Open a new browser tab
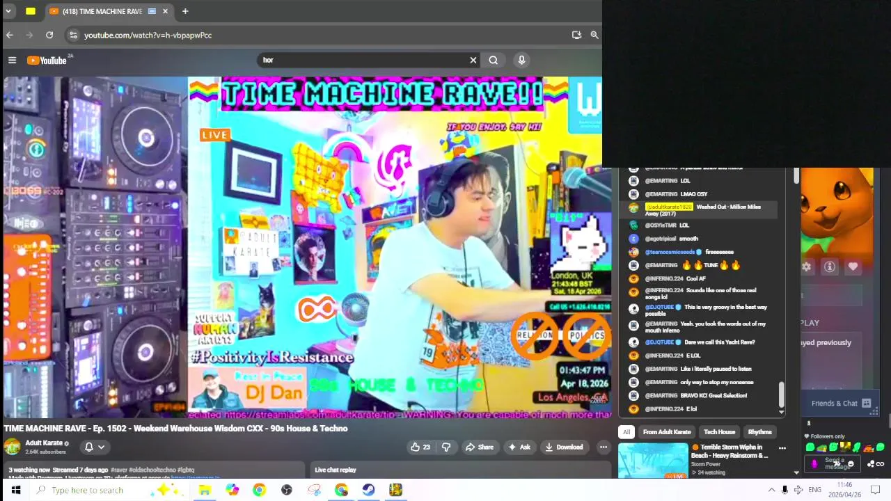The height and width of the screenshot is (501, 891). (x=185, y=11)
